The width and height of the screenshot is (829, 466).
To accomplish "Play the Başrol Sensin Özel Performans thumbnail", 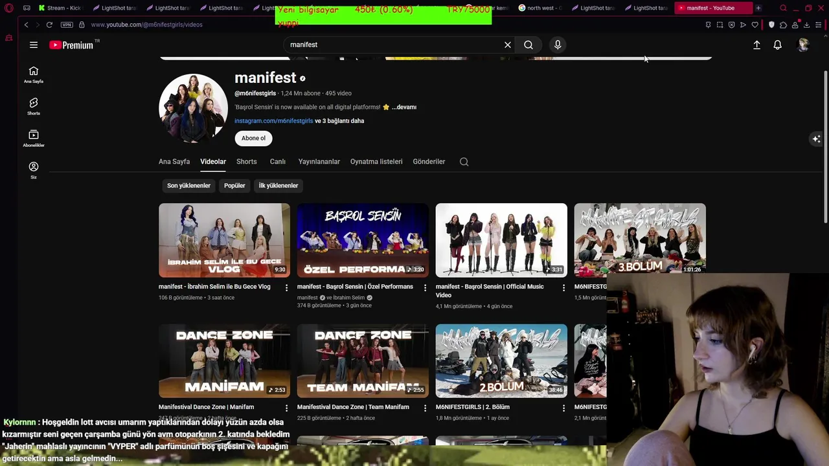I will 363,240.
